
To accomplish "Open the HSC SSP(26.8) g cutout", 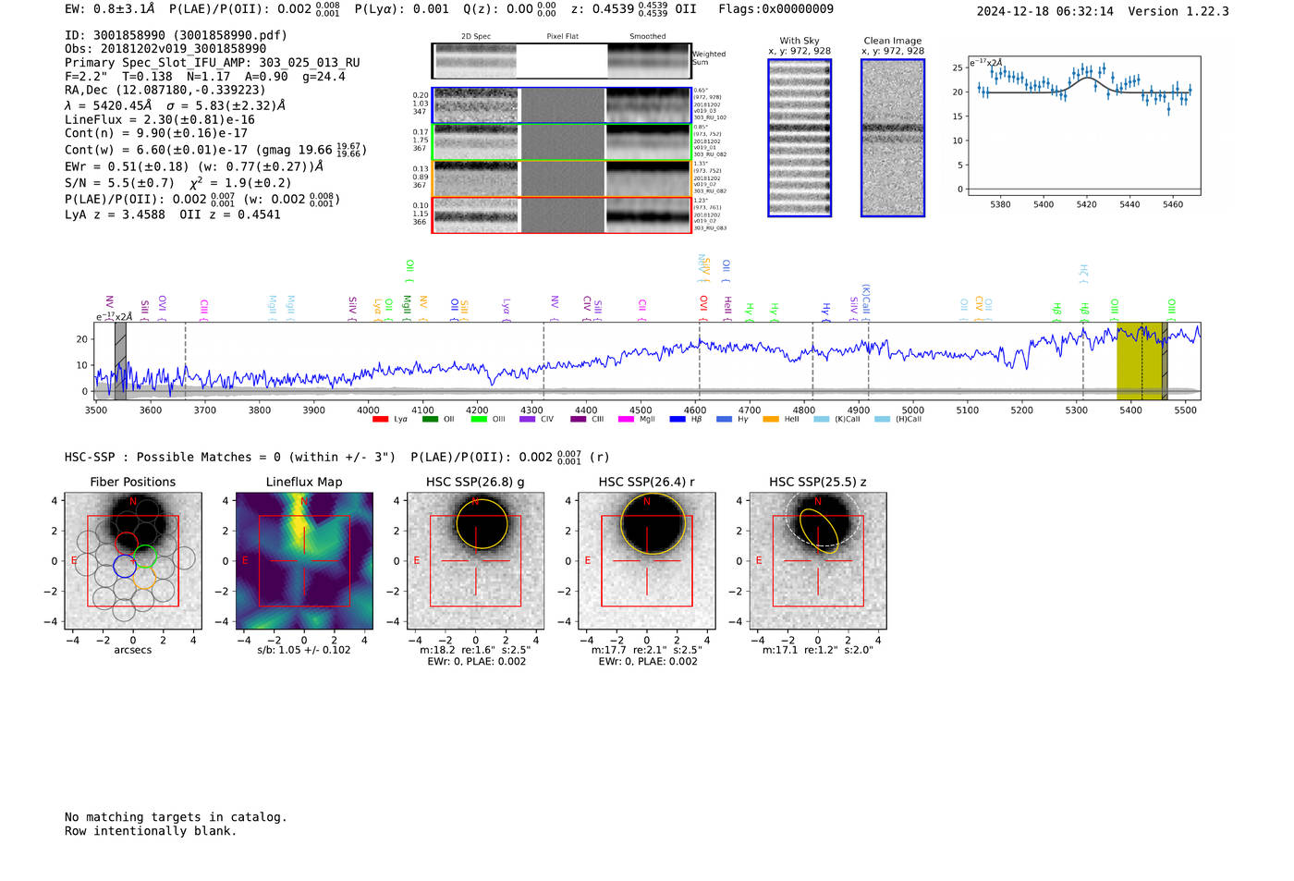I will click(475, 561).
